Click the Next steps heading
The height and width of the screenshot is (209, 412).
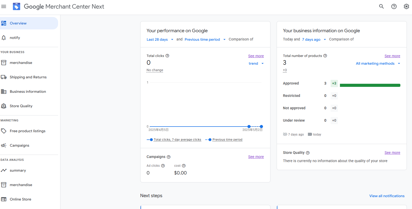[151, 196]
